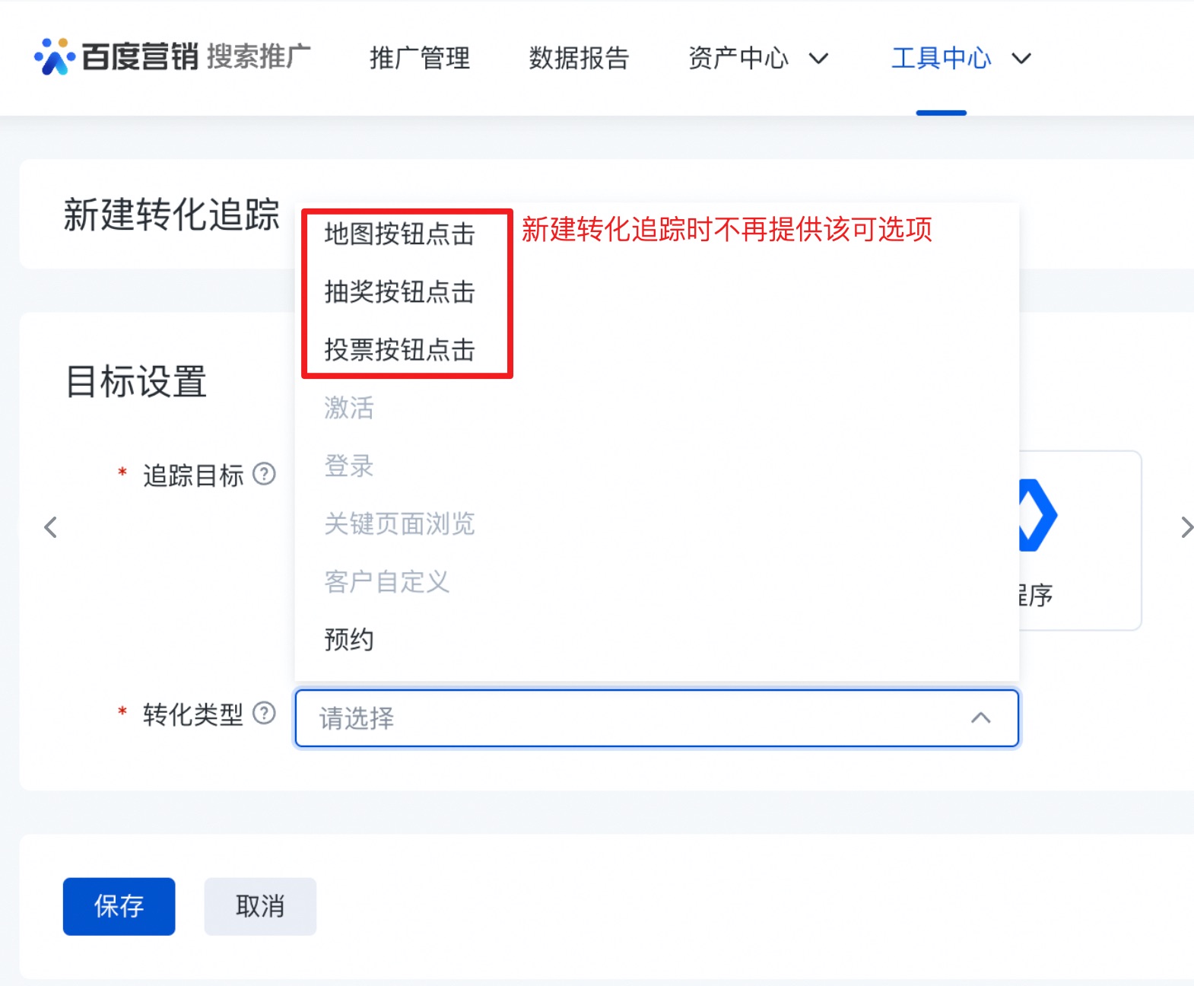Image resolution: width=1194 pixels, height=986 pixels.
Task: Expand the 工具中心 dropdown chevron
Action: point(1021,59)
